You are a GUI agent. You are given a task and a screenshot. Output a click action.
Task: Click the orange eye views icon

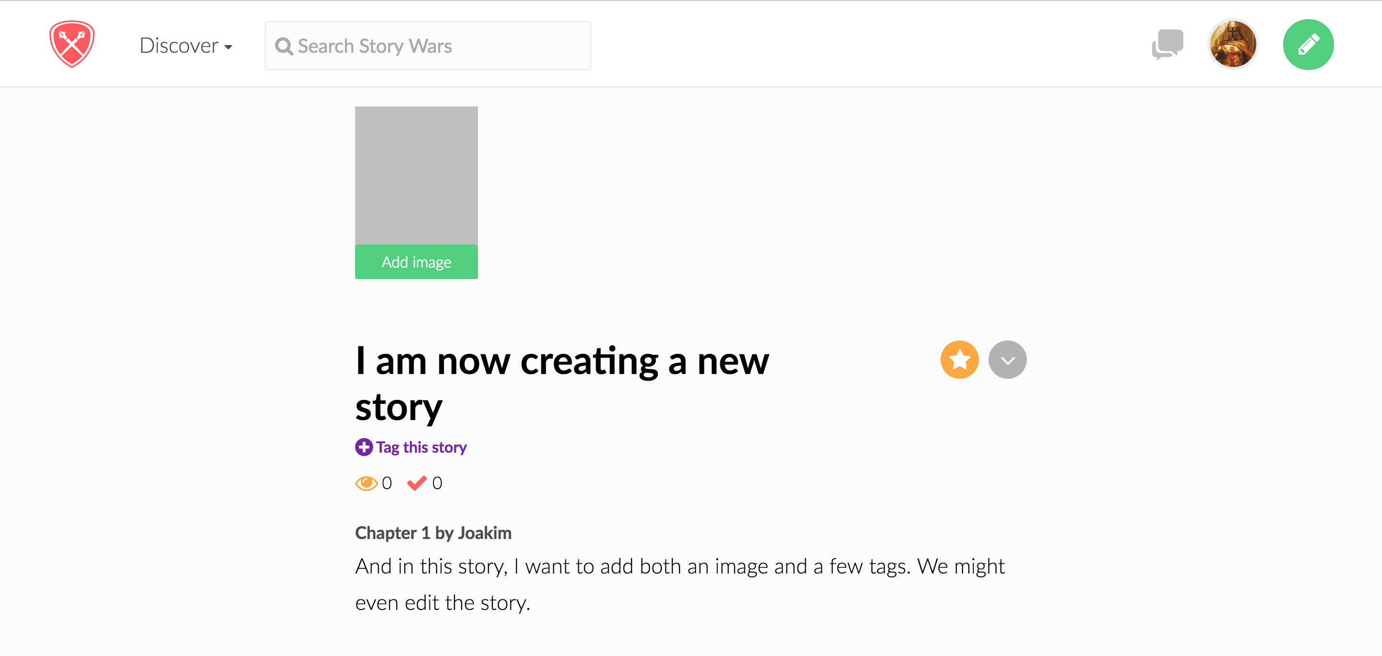367,483
